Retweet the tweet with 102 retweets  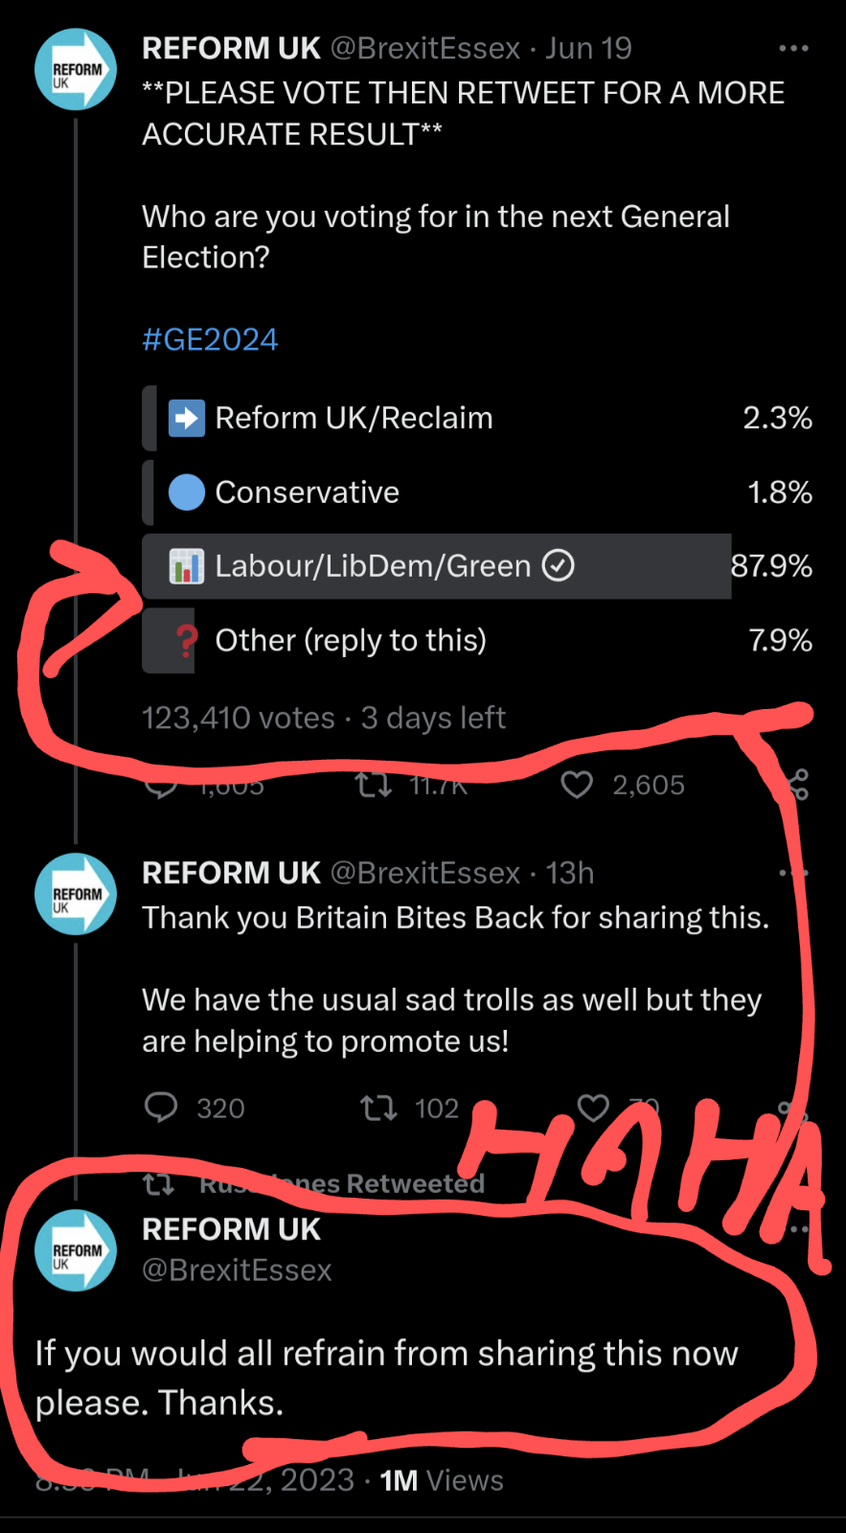pyautogui.click(x=378, y=1109)
